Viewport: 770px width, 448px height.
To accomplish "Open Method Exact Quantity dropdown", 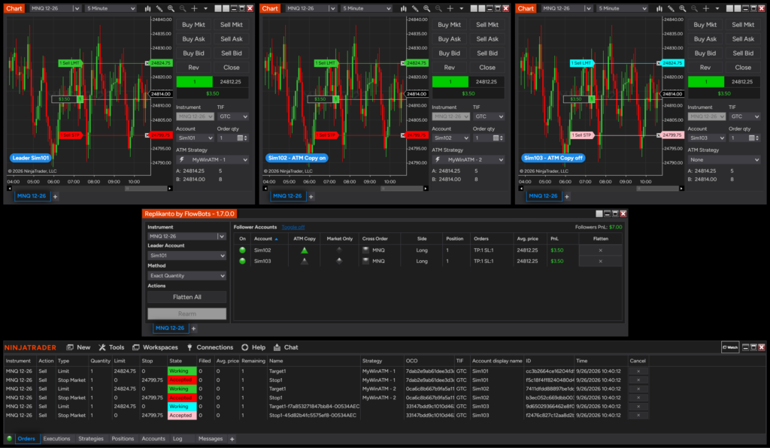I will [186, 276].
